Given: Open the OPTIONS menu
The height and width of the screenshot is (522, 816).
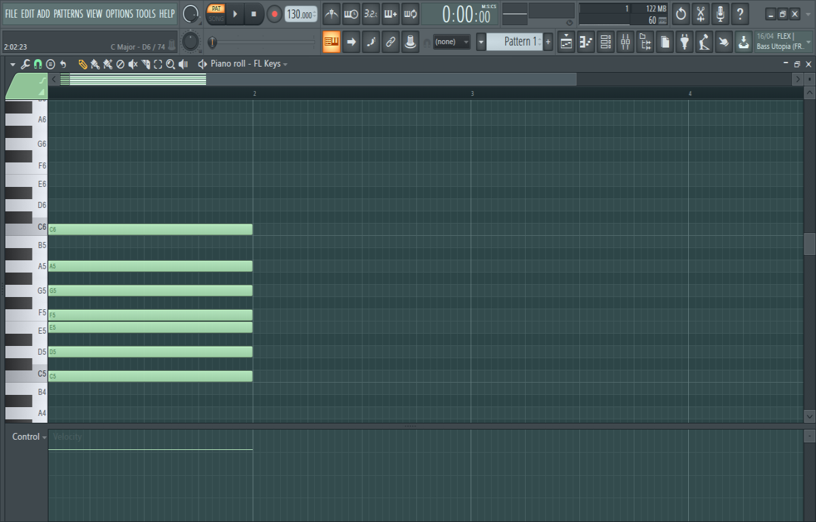Looking at the screenshot, I should click(120, 14).
